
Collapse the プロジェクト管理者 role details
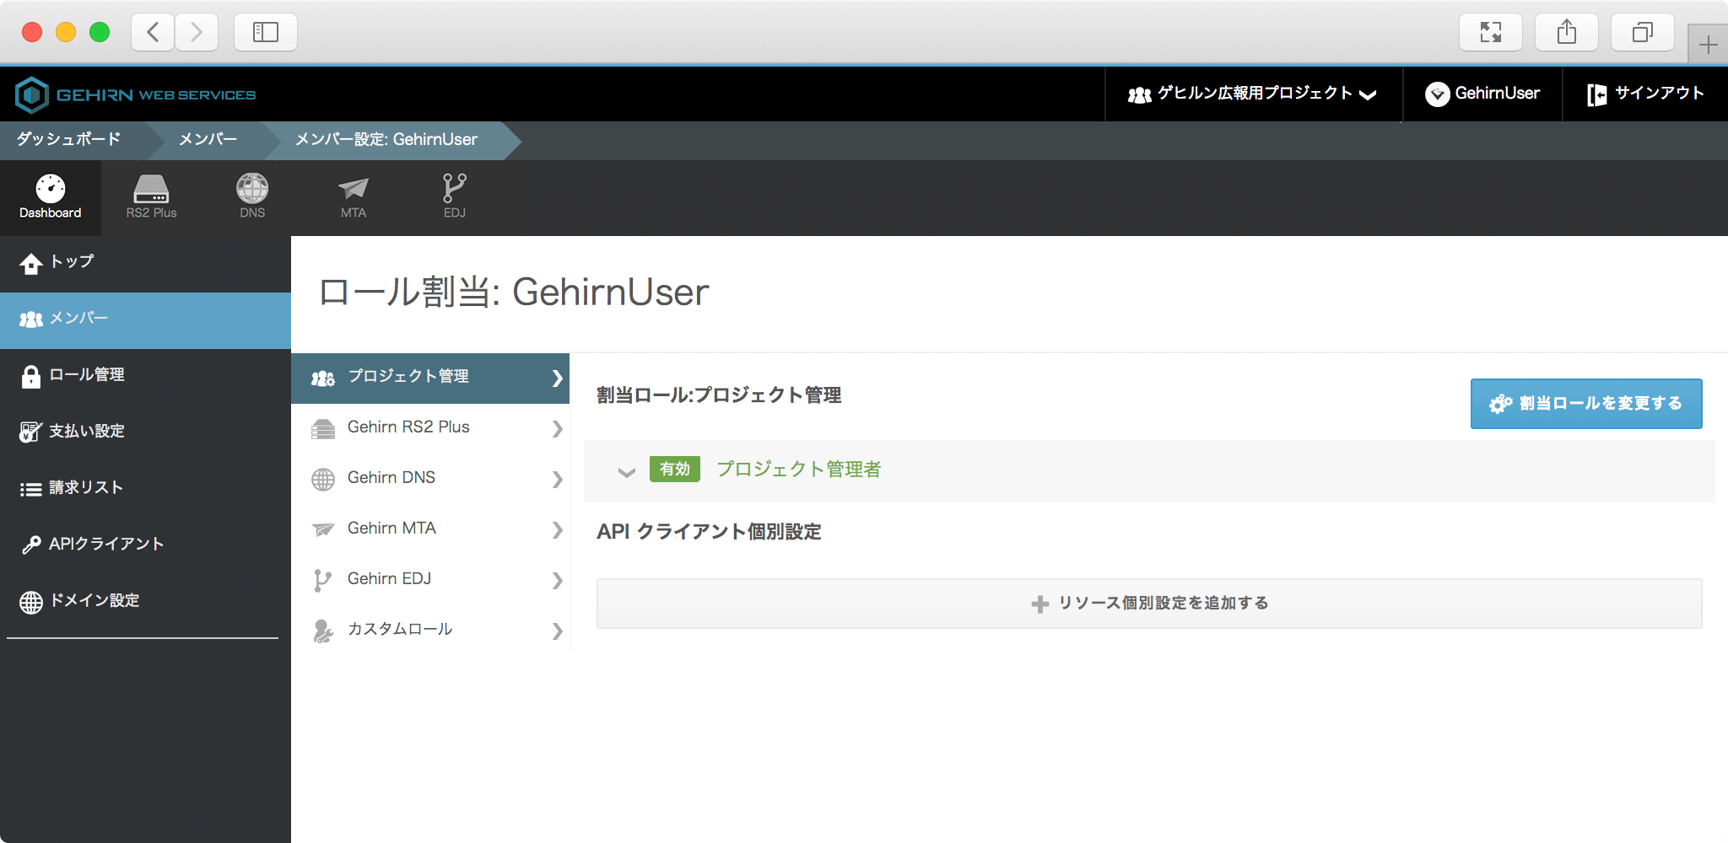[x=626, y=472]
